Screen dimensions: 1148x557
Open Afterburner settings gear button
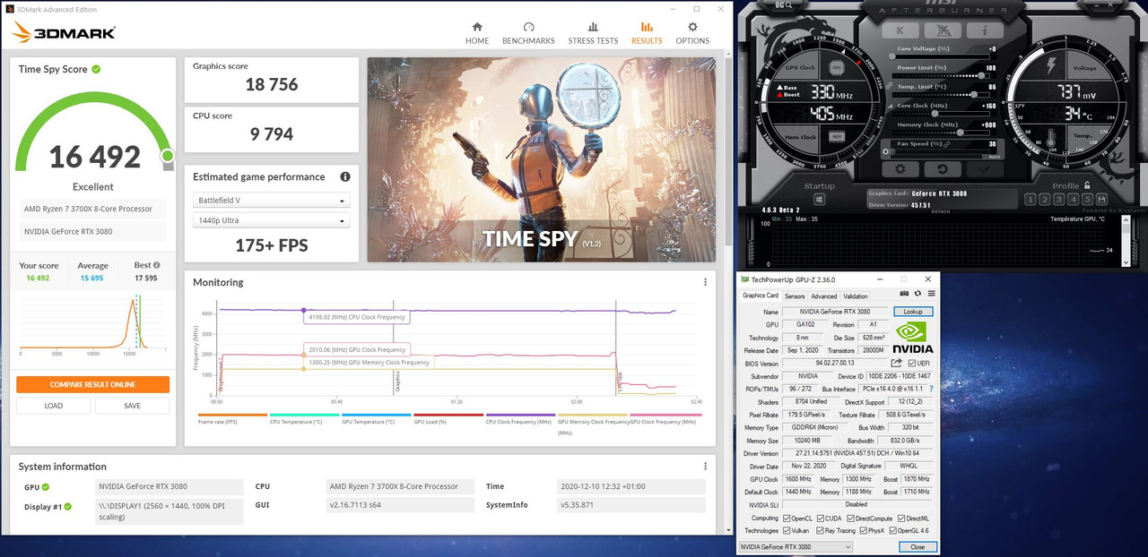click(900, 168)
